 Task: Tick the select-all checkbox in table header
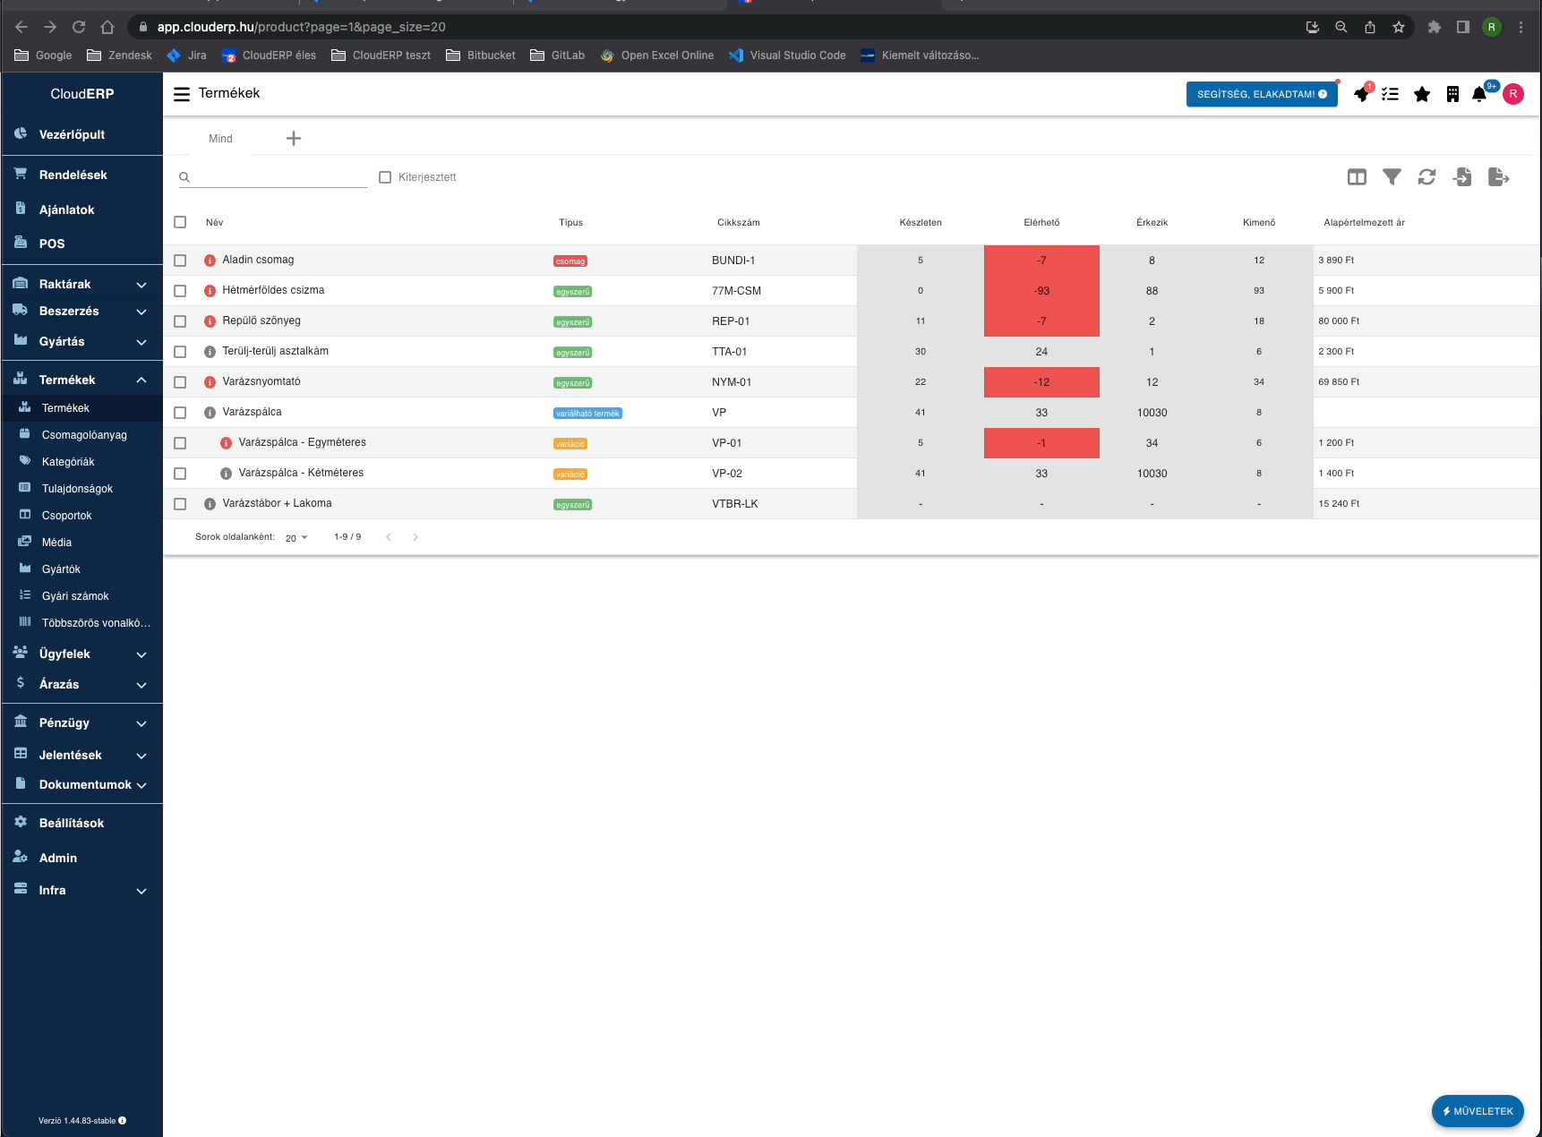click(180, 222)
